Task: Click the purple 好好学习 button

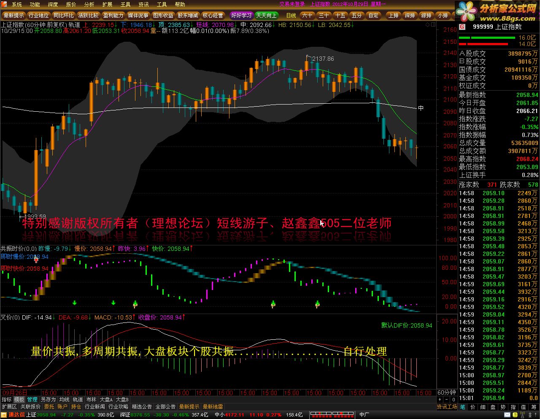Action: pos(241,16)
